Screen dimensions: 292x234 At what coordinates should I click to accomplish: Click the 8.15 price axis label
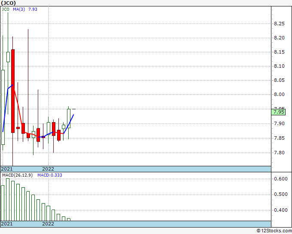point(279,52)
